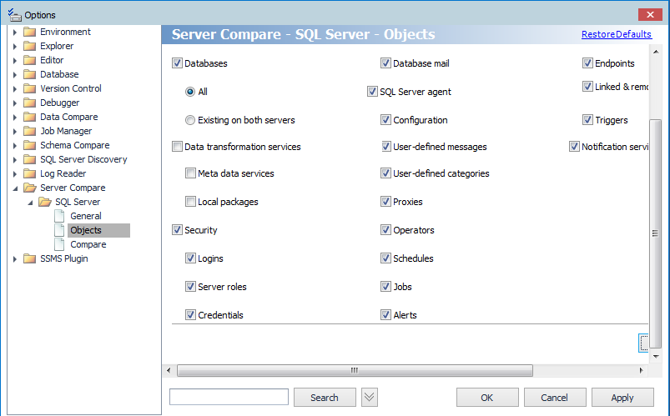Click the Cancel button
Screen dimensions: 670x416
coord(555,397)
